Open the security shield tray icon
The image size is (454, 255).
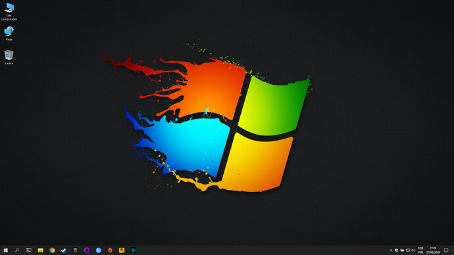(396, 250)
